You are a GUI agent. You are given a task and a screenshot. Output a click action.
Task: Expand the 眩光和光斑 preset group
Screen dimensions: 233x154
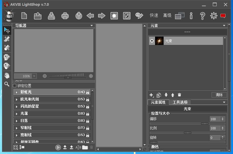pos(17,99)
